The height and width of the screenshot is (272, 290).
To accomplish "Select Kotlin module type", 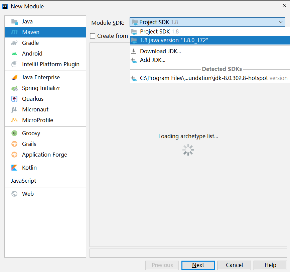I will 45,168.
